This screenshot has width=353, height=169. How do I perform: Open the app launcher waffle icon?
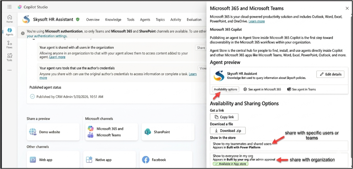coord(9,7)
